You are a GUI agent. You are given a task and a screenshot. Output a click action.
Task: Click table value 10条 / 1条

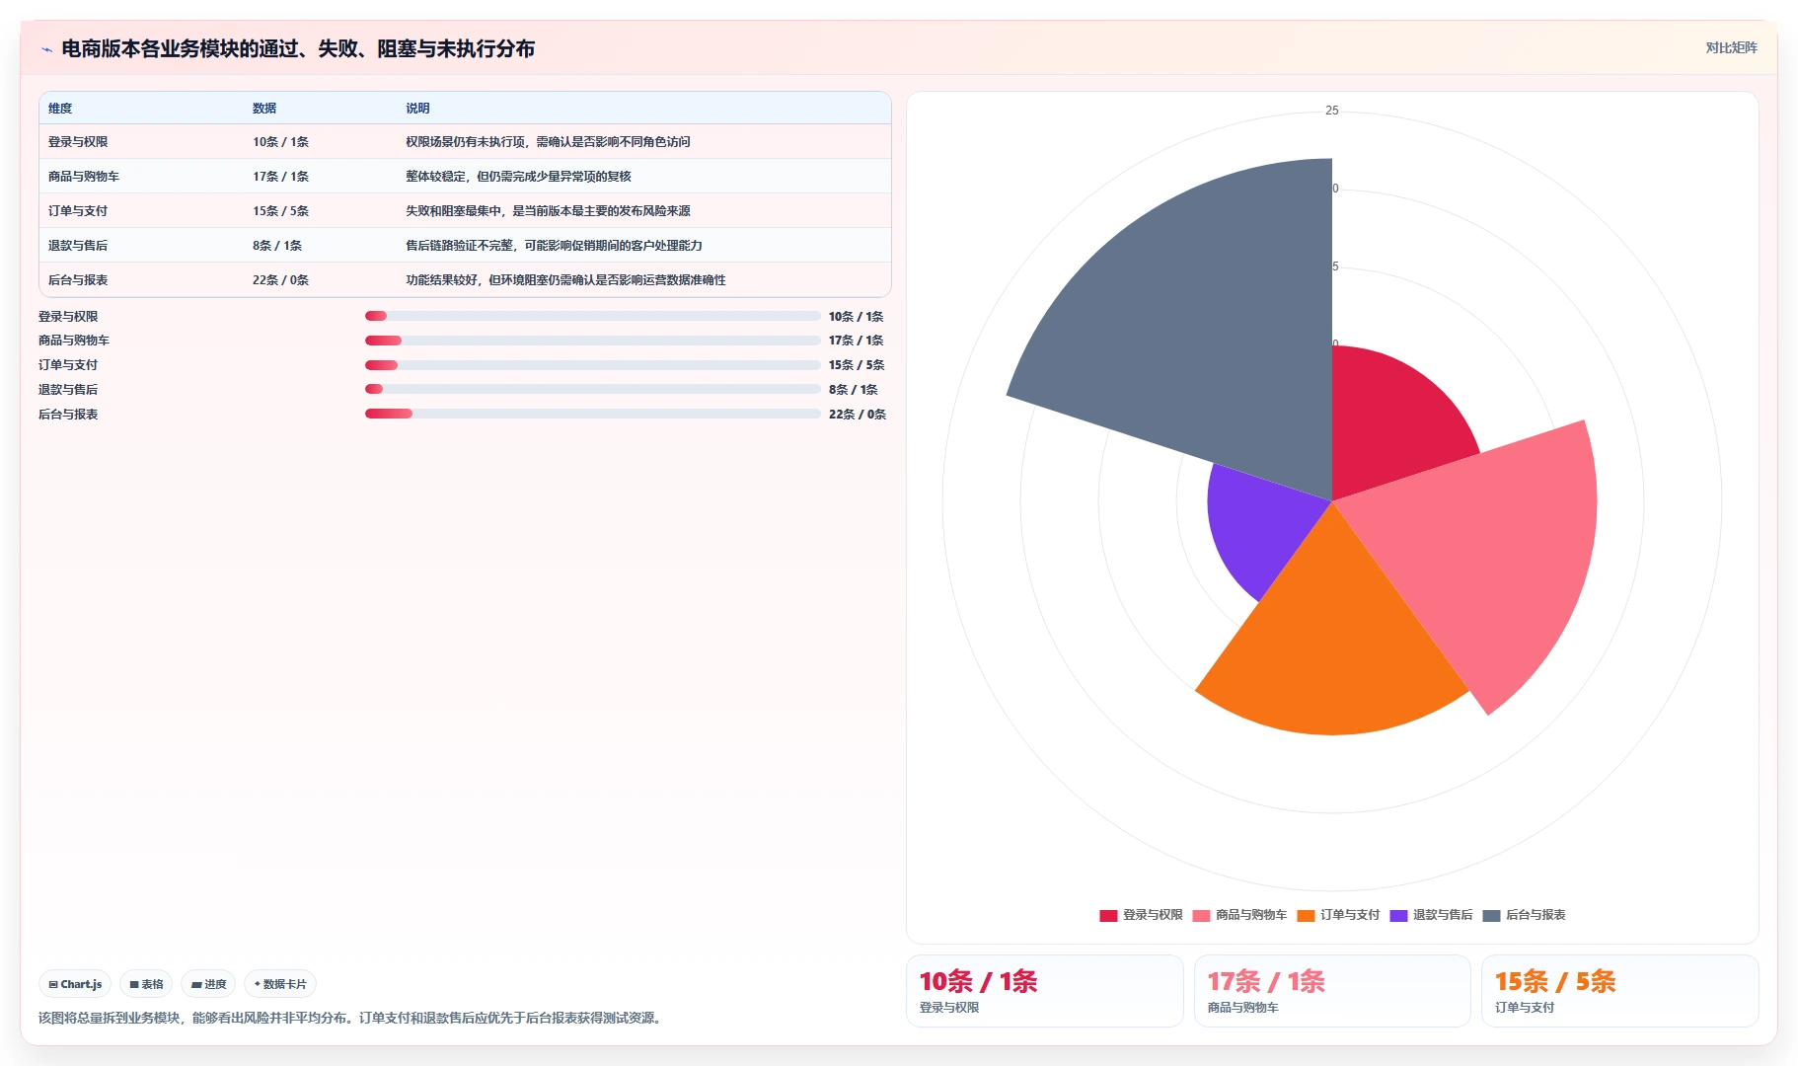tap(280, 142)
